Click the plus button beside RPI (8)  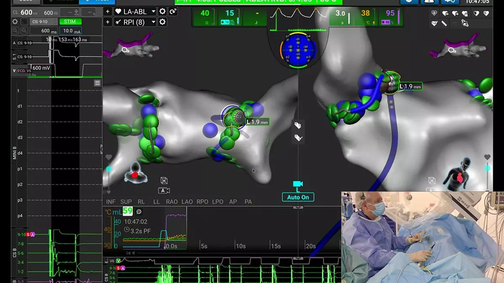point(108,22)
